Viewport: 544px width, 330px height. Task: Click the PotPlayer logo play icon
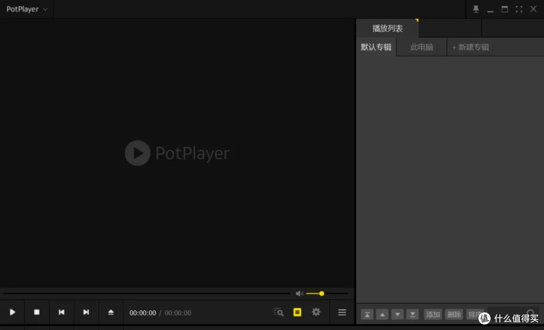[x=138, y=153]
